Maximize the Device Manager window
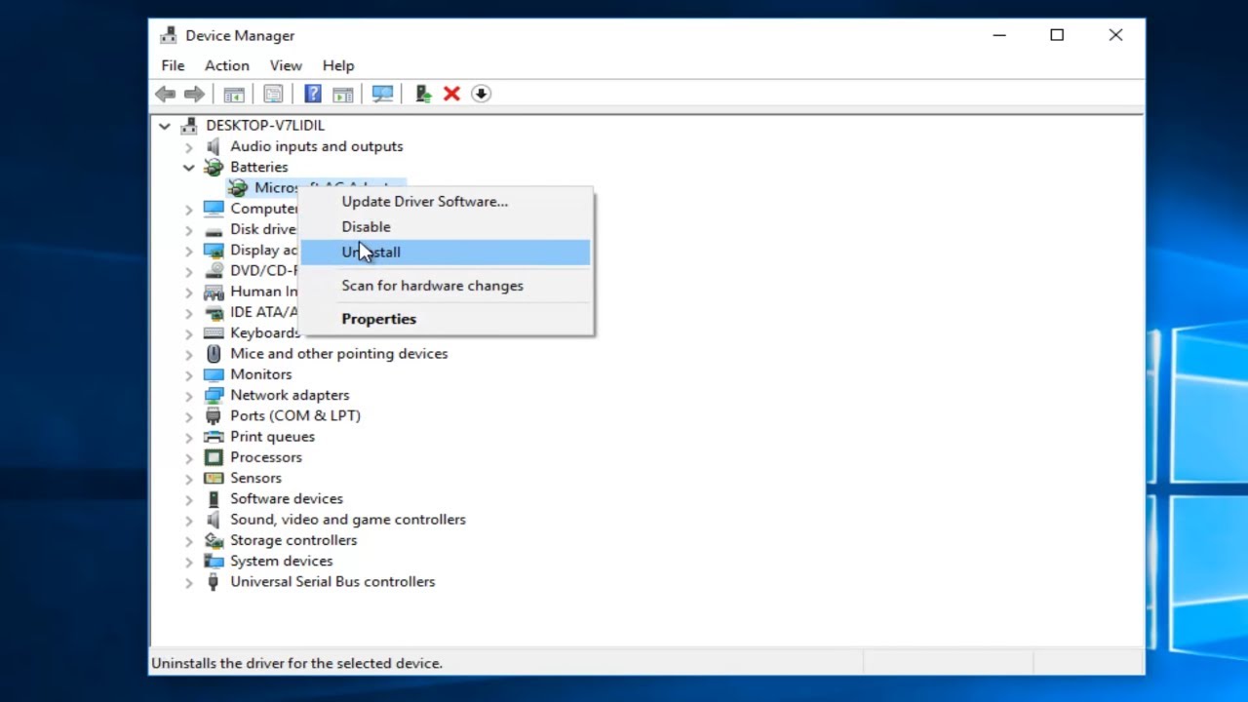Screen dimensions: 1248x702 1057,35
